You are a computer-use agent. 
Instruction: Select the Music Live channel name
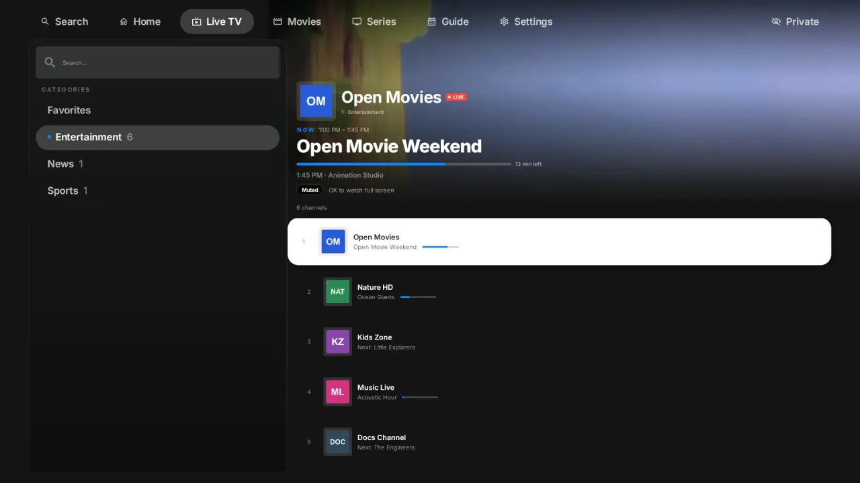(376, 387)
